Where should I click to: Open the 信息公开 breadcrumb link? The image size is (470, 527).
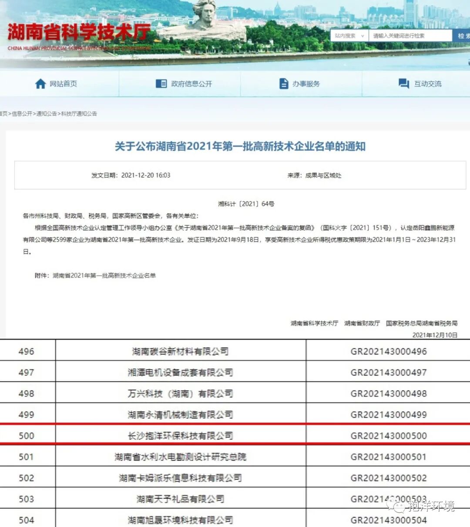pyautogui.click(x=22, y=113)
